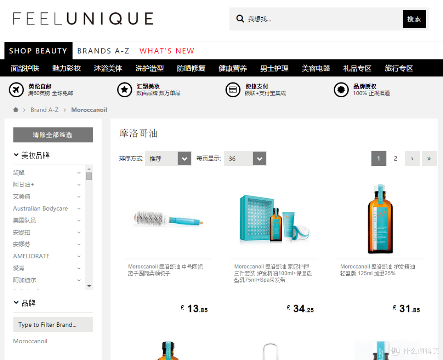
Task: Expand the 安娜苏 brand chevron
Action: pos(79,244)
